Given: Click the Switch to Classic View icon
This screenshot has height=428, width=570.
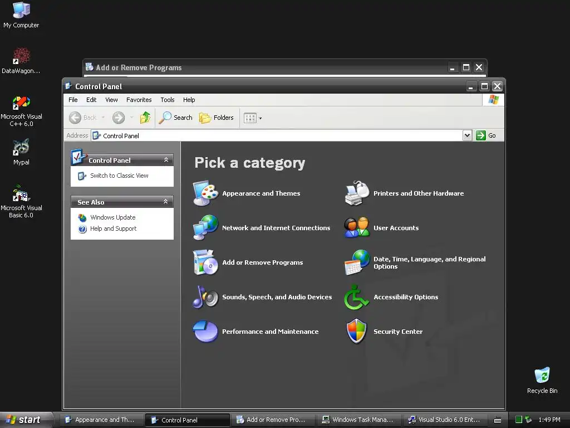Looking at the screenshot, I should click(82, 176).
